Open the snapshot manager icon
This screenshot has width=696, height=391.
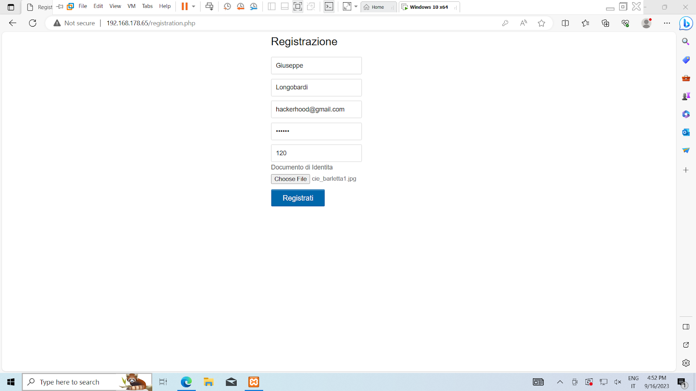(x=254, y=7)
